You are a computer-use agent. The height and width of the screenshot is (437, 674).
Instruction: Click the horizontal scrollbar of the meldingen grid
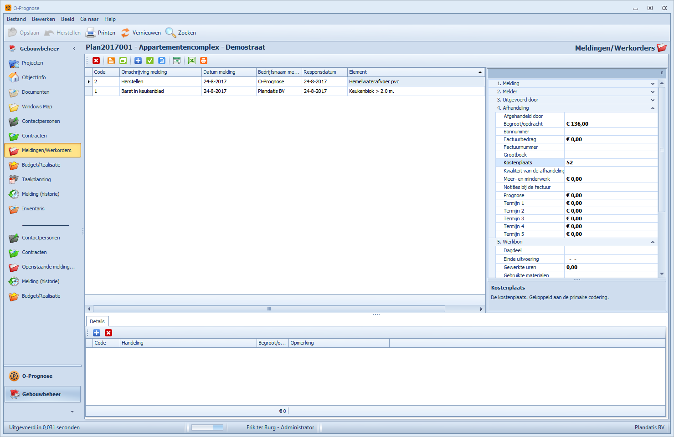(269, 309)
